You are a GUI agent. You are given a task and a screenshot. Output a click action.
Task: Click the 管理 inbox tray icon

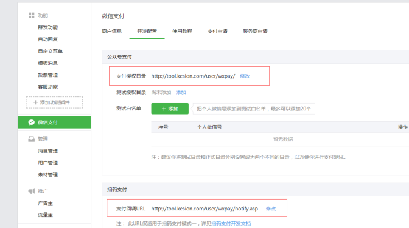pos(31,139)
